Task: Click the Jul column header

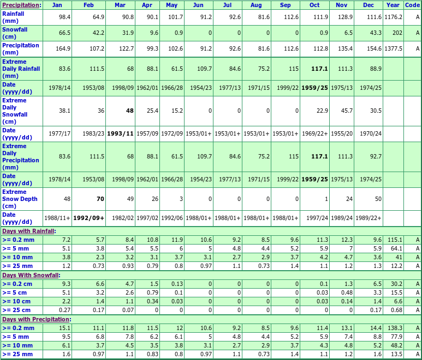Action: [228, 5]
